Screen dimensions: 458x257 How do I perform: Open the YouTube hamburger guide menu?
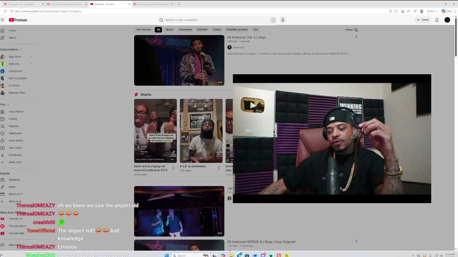[x=3, y=20]
